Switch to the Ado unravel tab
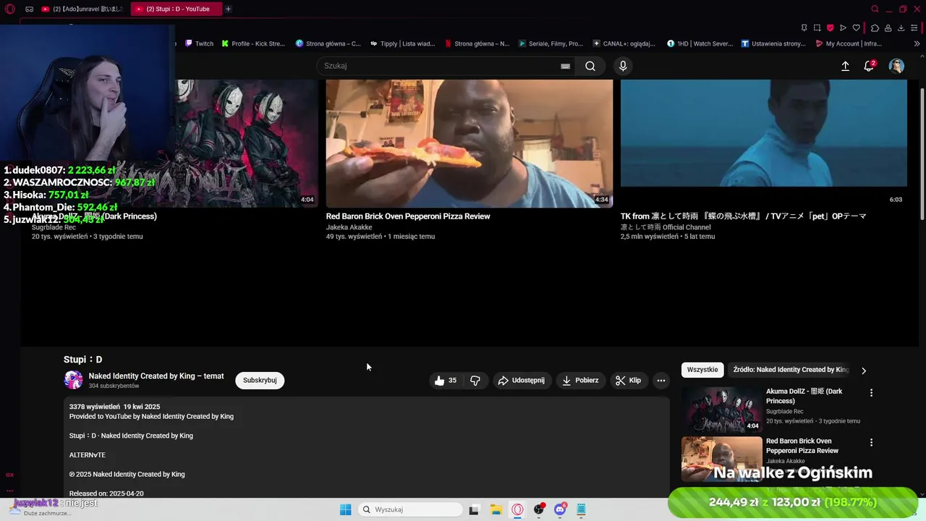 point(82,9)
